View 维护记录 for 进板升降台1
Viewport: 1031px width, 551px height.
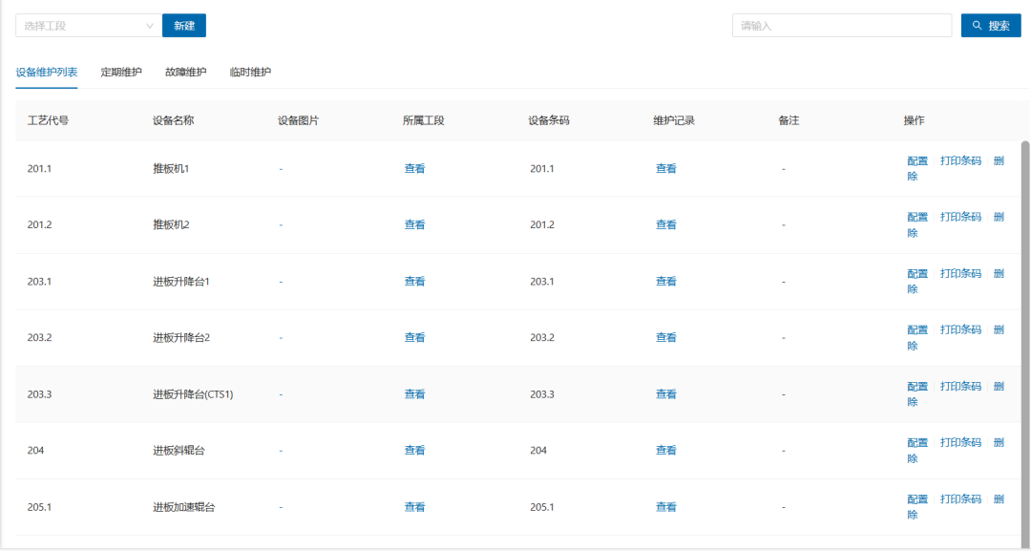click(666, 282)
